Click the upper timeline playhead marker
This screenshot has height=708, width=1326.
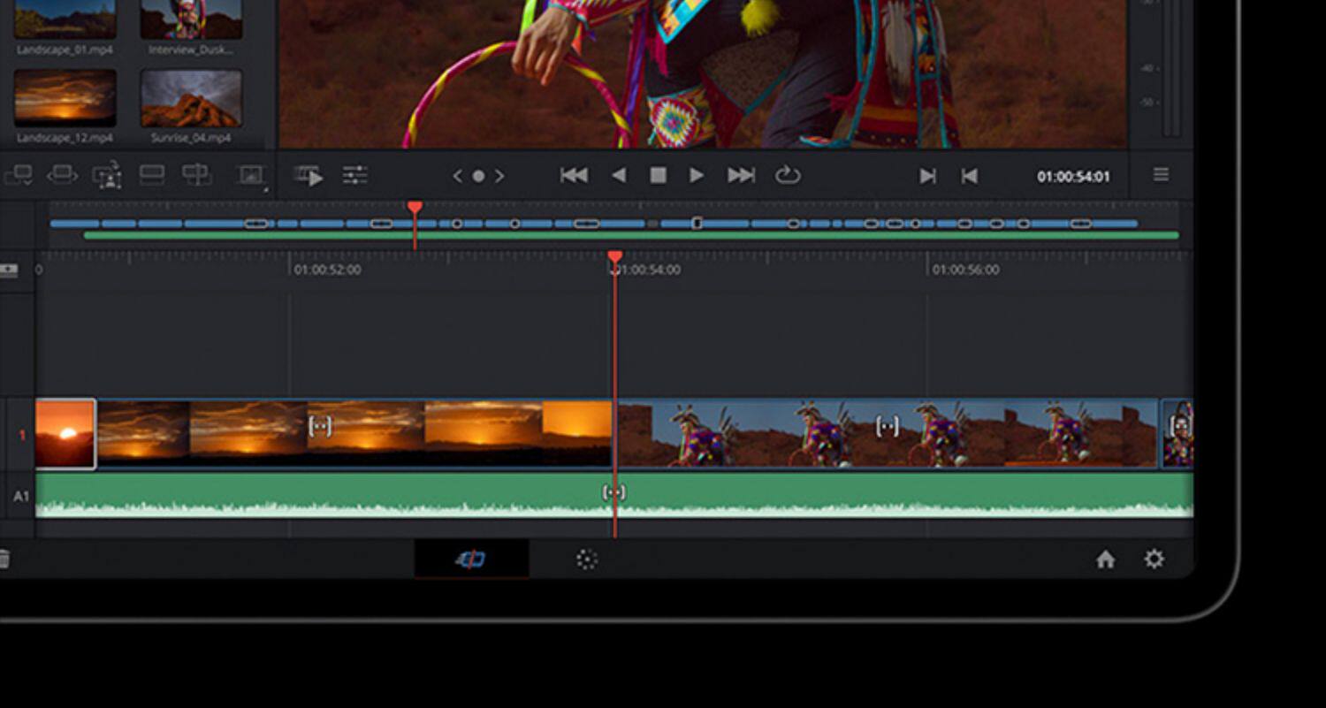click(x=415, y=208)
